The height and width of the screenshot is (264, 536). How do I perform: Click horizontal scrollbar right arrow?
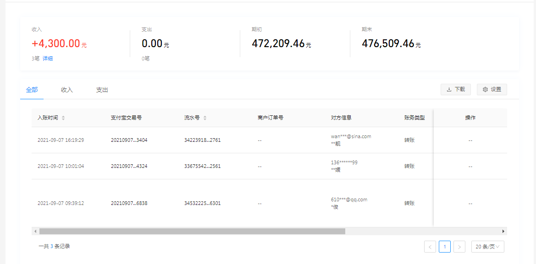(x=503, y=232)
